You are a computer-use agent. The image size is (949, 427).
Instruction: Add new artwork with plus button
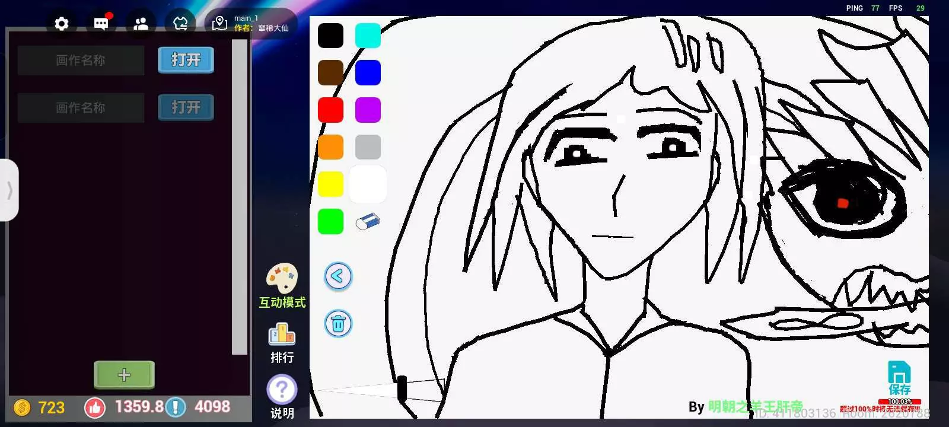pyautogui.click(x=124, y=375)
